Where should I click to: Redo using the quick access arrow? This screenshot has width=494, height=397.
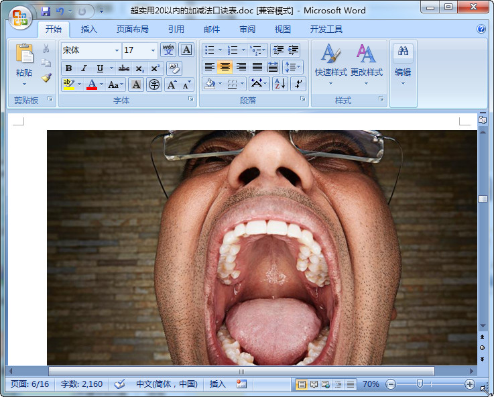pyautogui.click(x=82, y=11)
